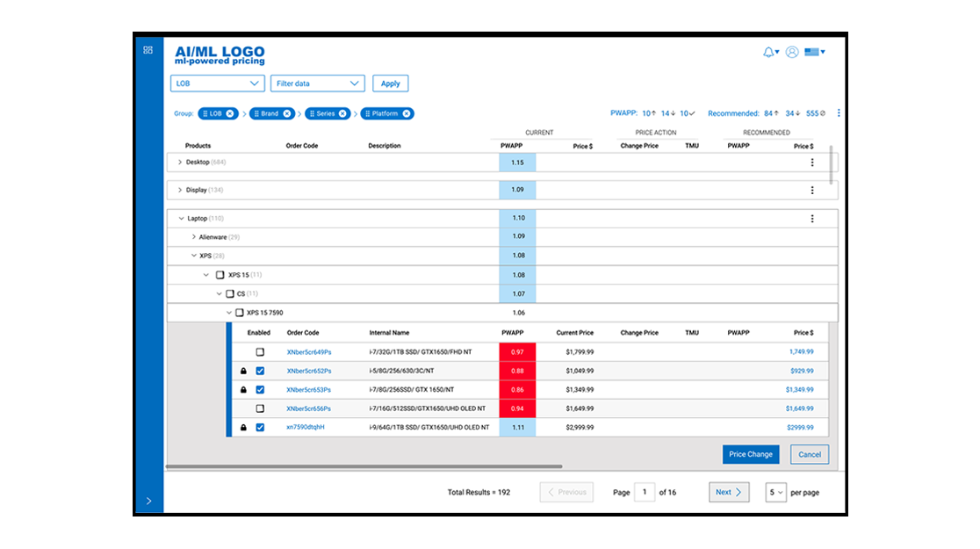Open the notifications bell menu
Viewport: 980px width, 549px height.
(770, 52)
